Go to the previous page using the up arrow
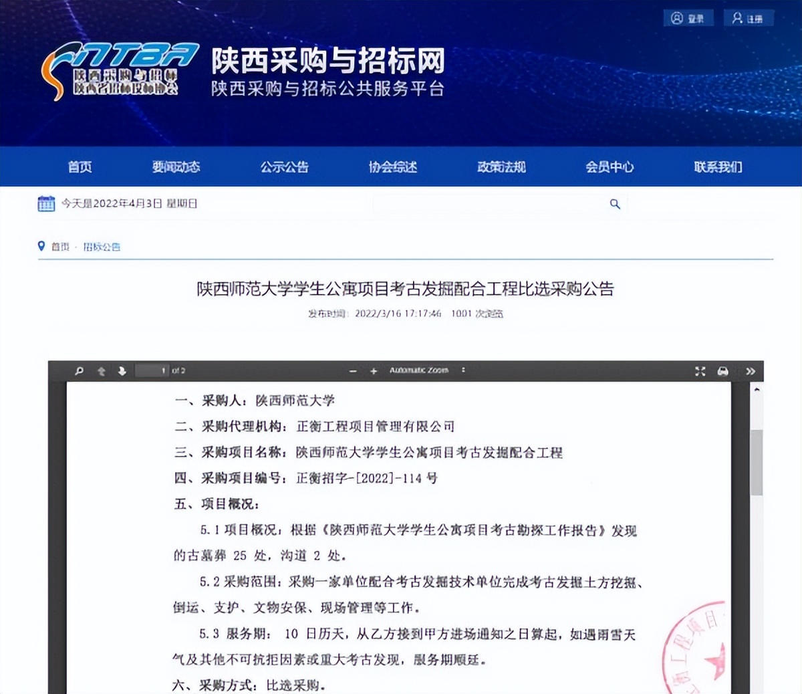 coord(100,370)
